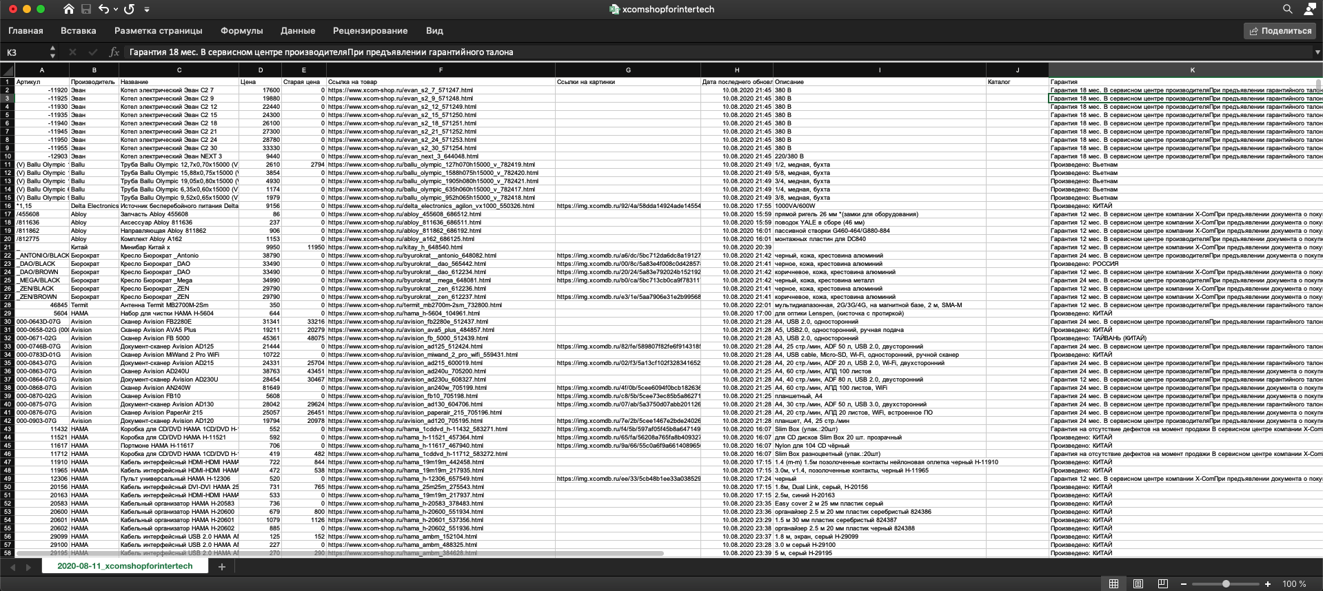Zoom in with the plus button
Screen dimensions: 1323x591
tap(1268, 584)
